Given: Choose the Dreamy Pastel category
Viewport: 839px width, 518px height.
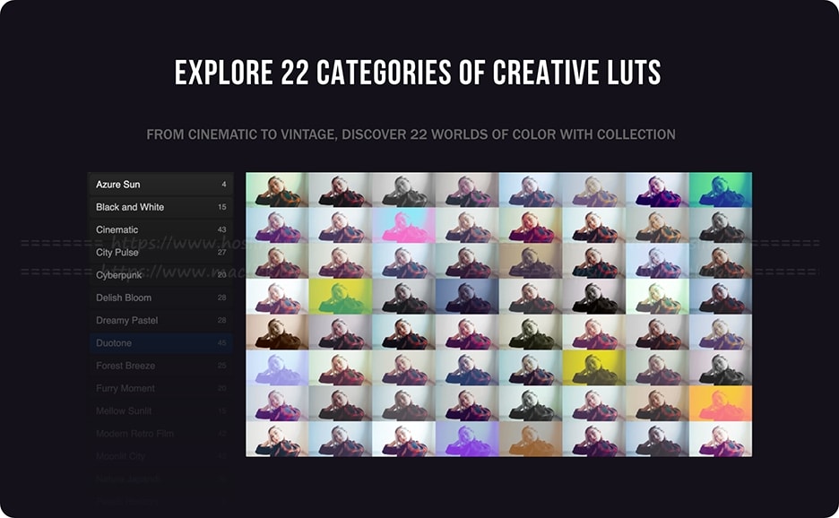Looking at the screenshot, I should pos(160,320).
